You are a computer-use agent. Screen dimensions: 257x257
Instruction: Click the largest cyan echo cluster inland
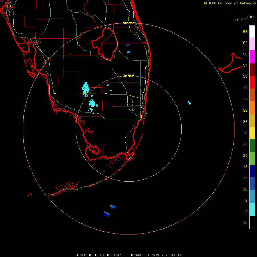(x=86, y=89)
